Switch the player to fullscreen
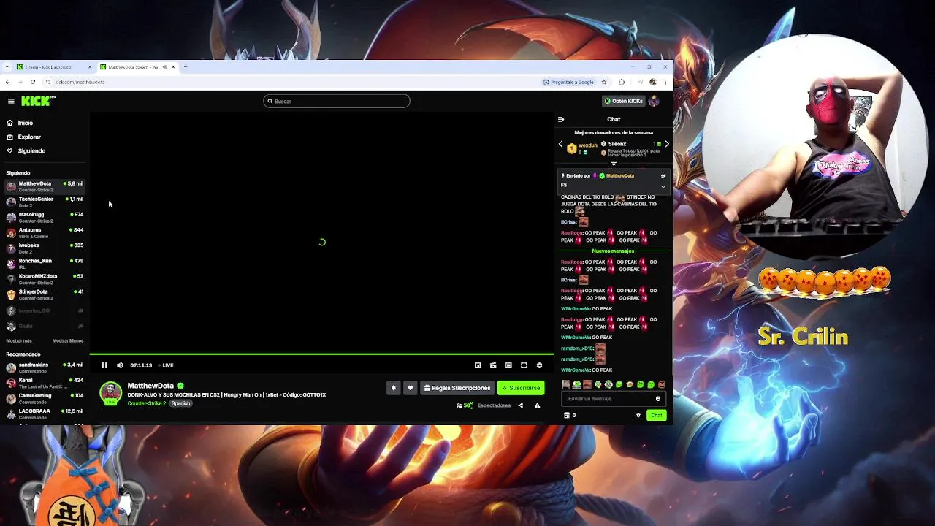The image size is (935, 526). coord(524,365)
